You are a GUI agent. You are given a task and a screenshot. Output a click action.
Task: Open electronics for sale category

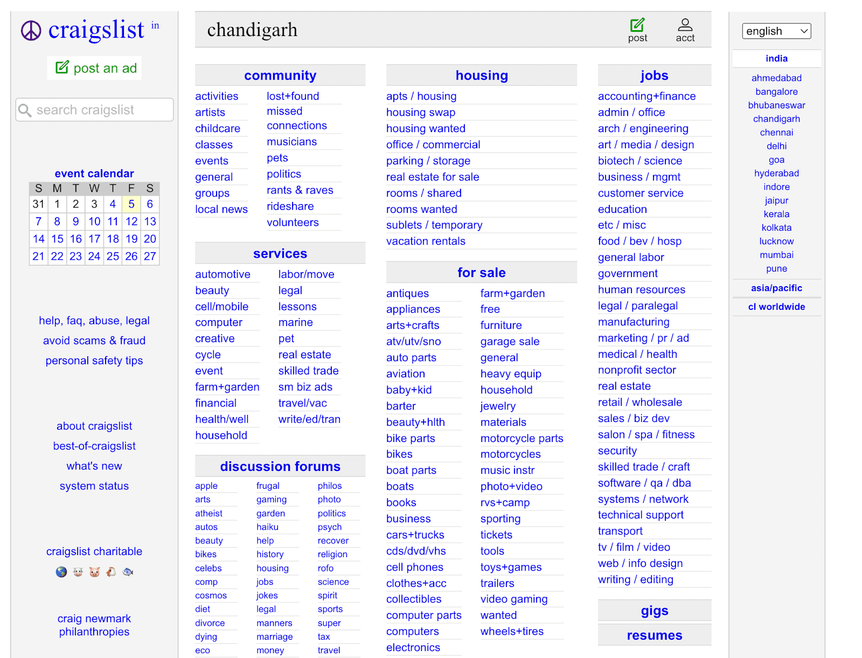pos(413,647)
